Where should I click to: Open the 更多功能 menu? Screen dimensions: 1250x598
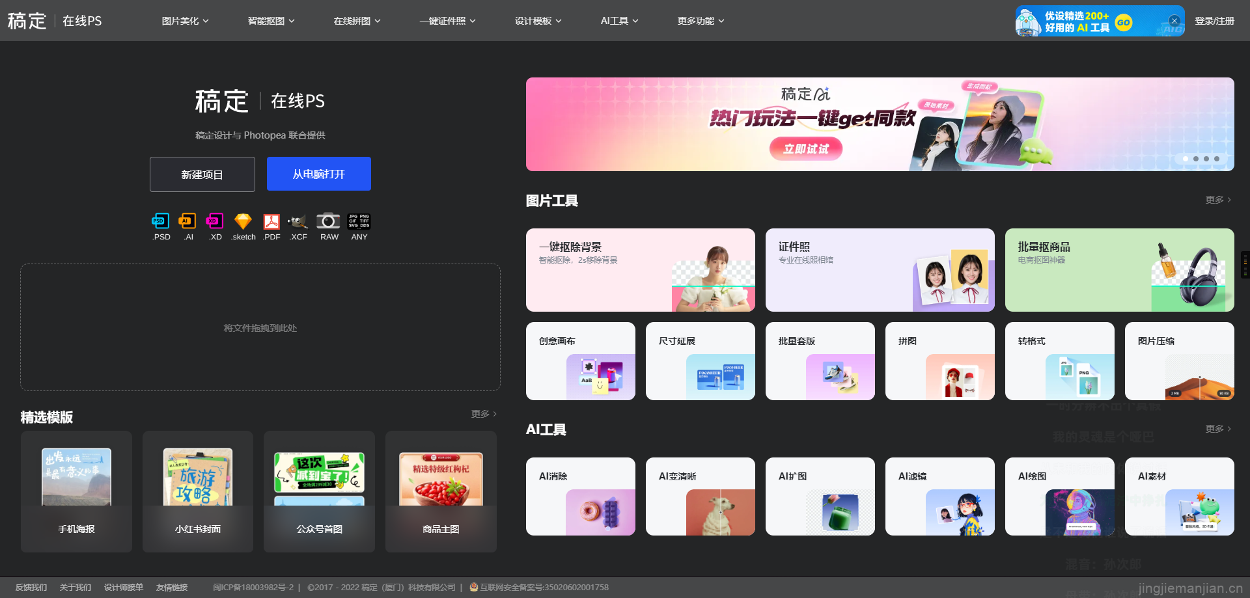(x=701, y=21)
